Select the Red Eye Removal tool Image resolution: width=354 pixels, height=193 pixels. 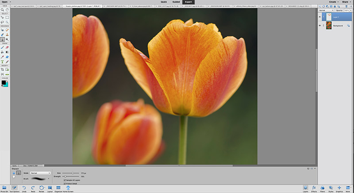[2, 30]
